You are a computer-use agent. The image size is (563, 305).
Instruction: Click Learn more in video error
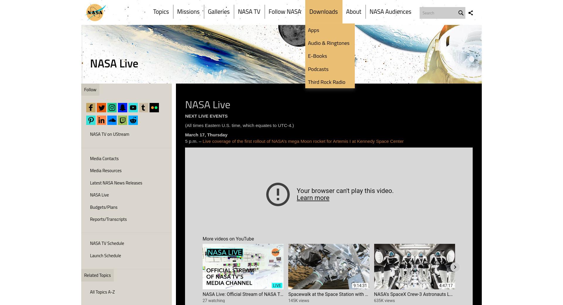point(313,198)
